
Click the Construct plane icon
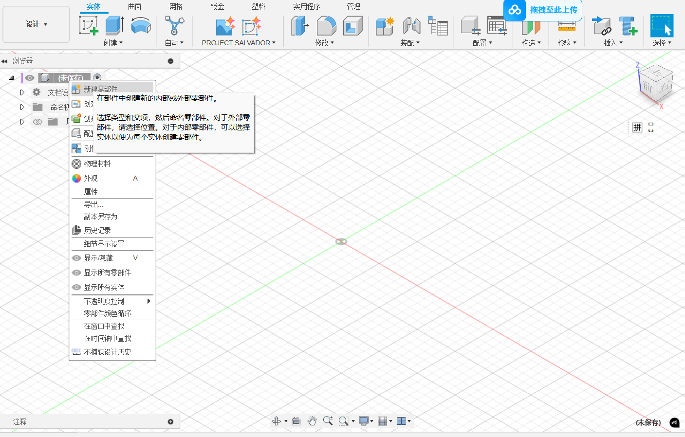point(531,27)
